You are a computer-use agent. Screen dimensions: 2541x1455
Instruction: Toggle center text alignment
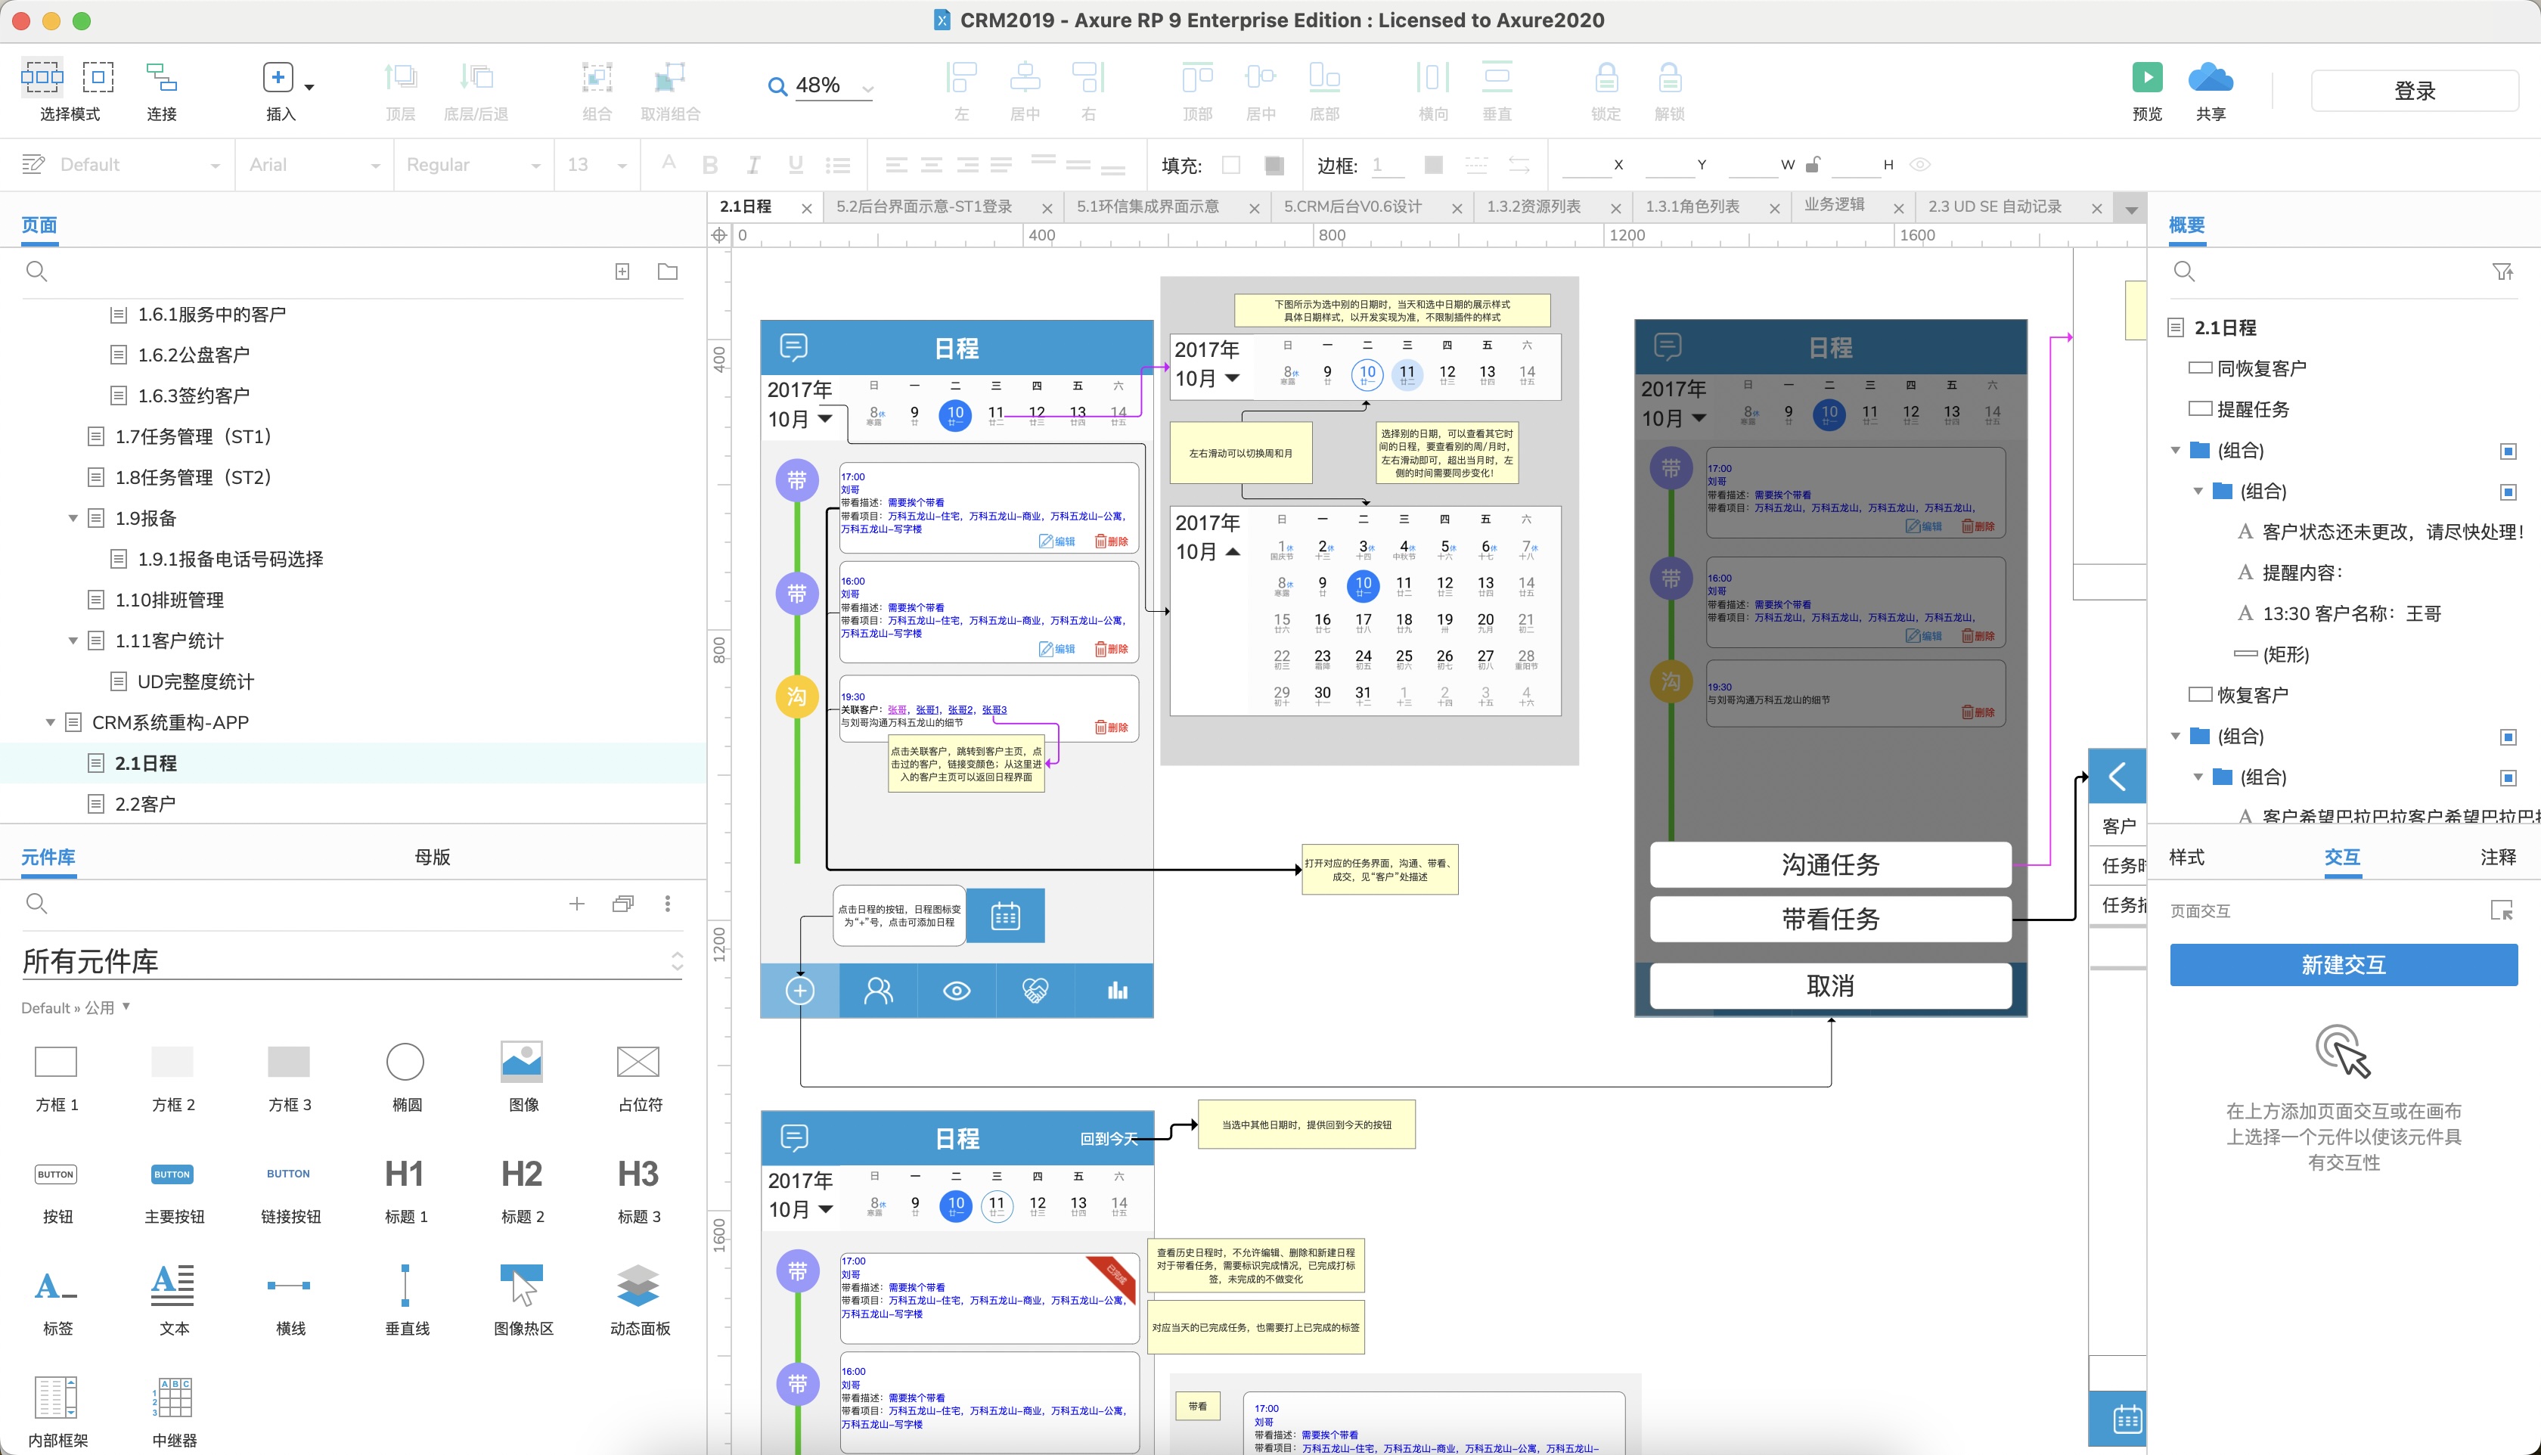click(931, 165)
